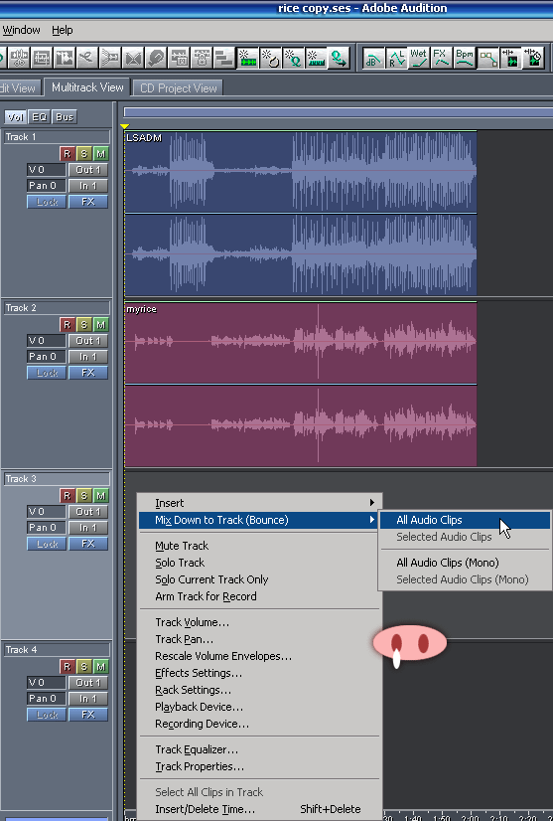Click the Bpm tempo envelopes icon
Viewport: 553px width, 821px height.
464,58
